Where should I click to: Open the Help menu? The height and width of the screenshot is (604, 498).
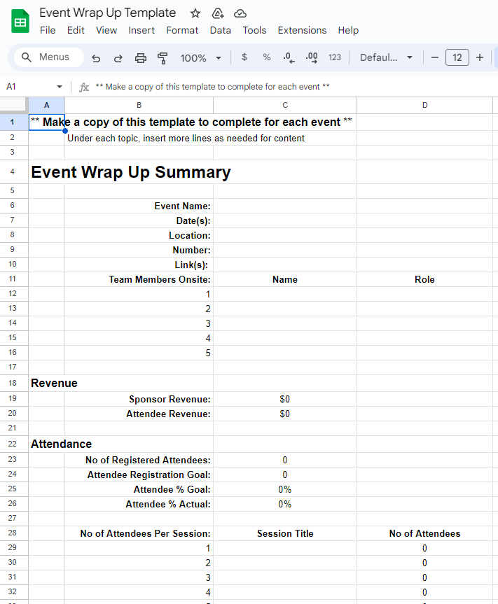(348, 30)
